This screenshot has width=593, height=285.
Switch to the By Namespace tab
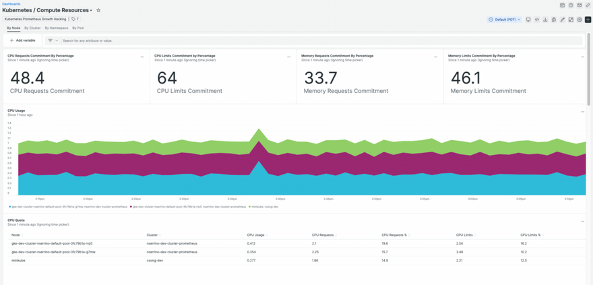(57, 28)
